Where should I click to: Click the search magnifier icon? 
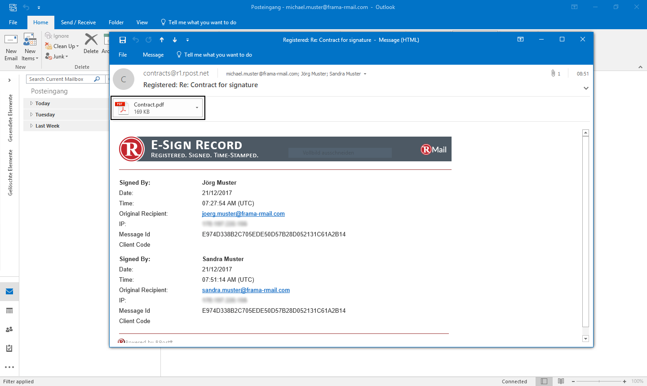97,79
